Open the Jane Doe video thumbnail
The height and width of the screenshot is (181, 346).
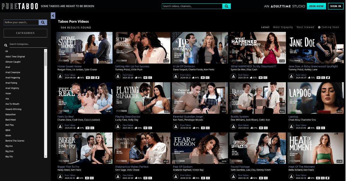click(x=315, y=47)
